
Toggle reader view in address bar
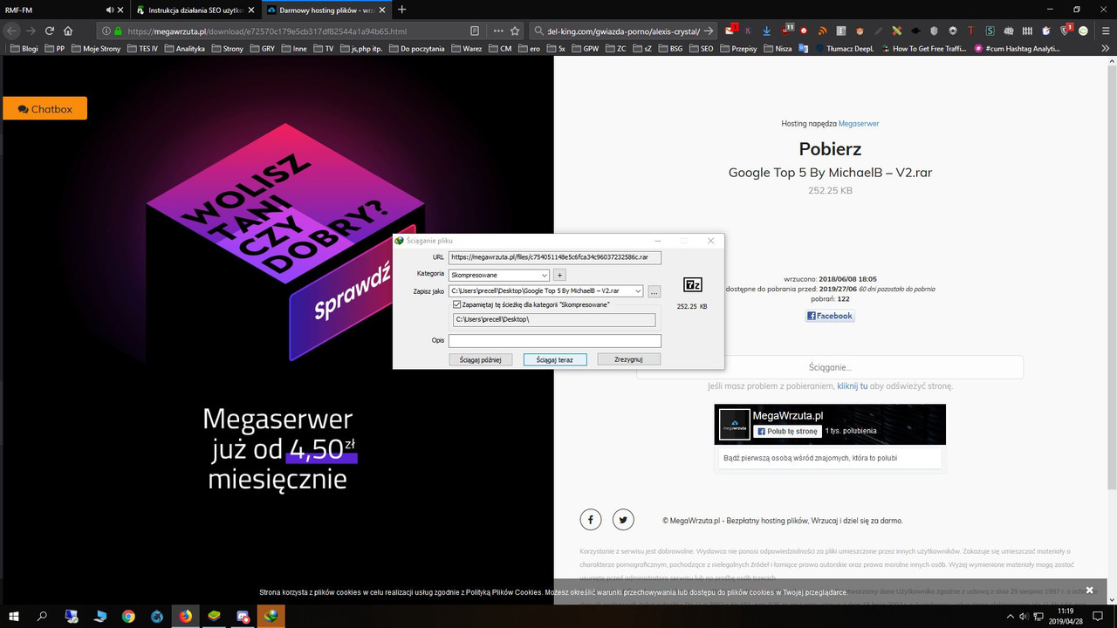point(475,31)
